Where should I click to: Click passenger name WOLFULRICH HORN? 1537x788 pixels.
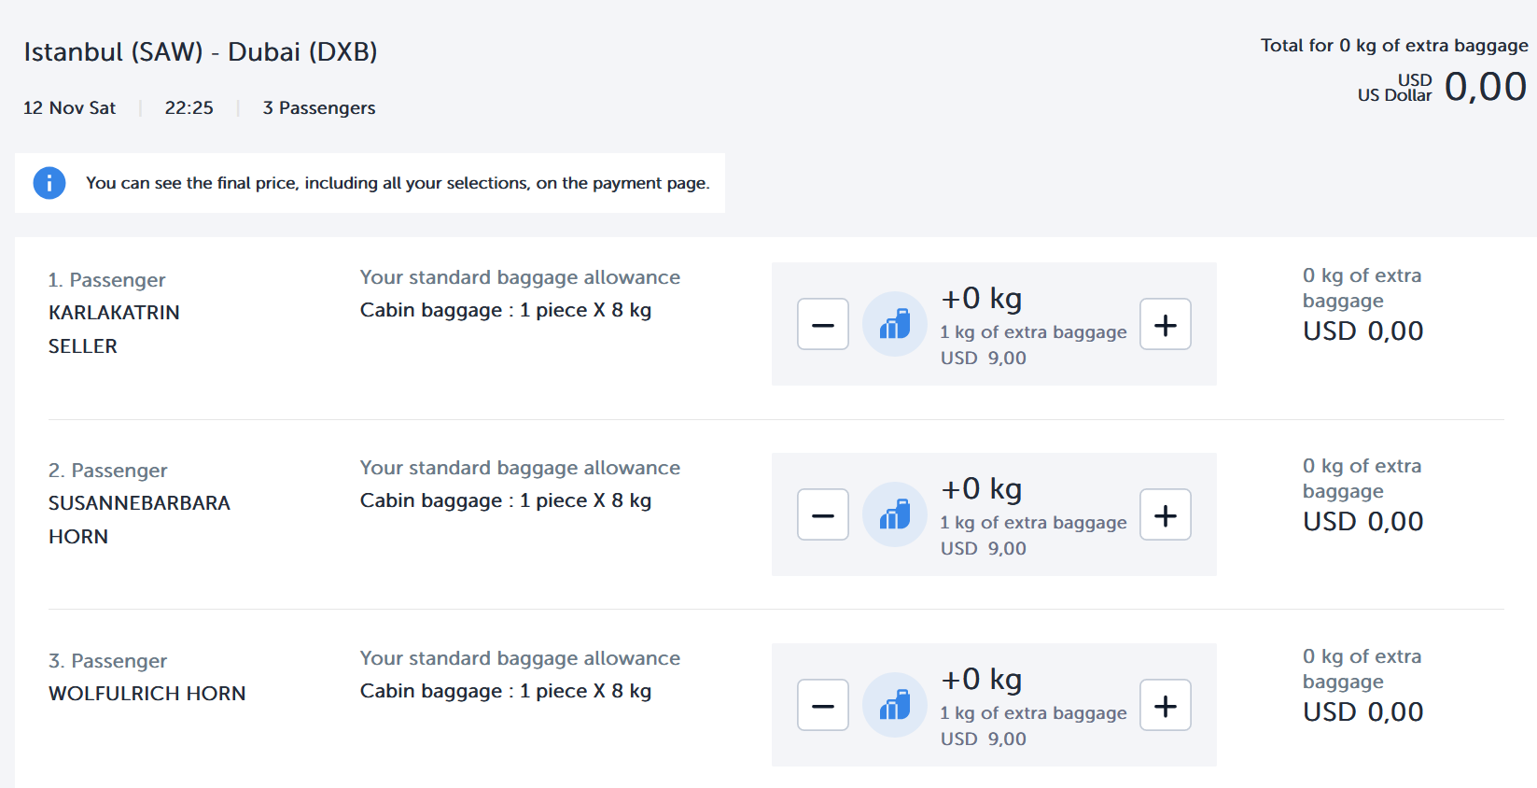147,694
